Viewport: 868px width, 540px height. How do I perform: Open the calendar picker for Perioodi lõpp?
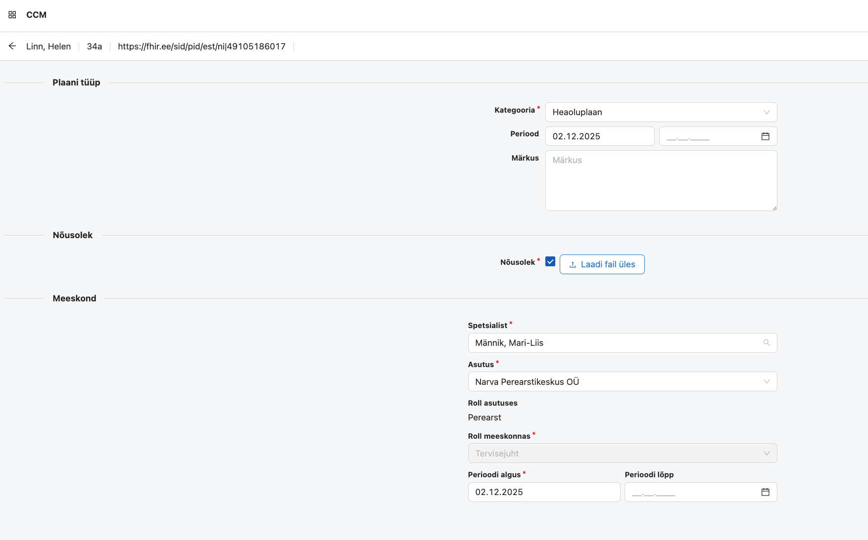[x=765, y=492]
